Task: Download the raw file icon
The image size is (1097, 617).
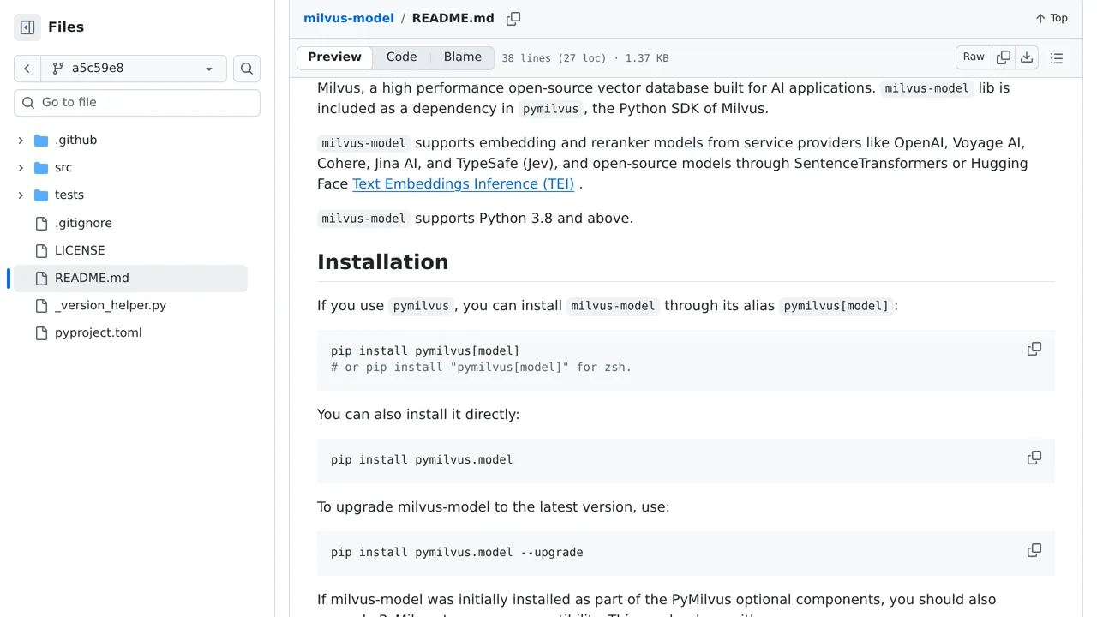Action: click(1027, 57)
